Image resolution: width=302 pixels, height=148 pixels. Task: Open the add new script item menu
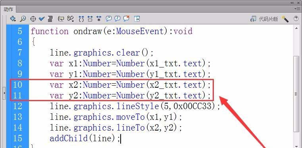pyautogui.click(x=13, y=19)
